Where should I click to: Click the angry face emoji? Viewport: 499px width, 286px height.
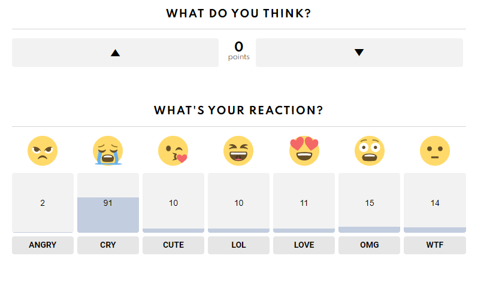click(x=43, y=150)
